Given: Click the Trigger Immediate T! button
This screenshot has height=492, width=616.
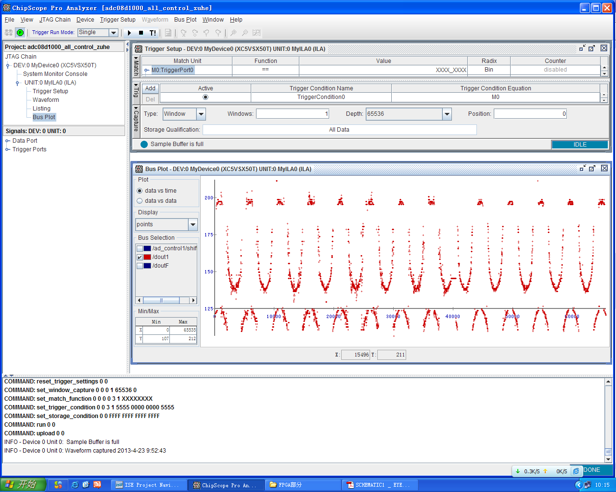Looking at the screenshot, I should click(153, 33).
